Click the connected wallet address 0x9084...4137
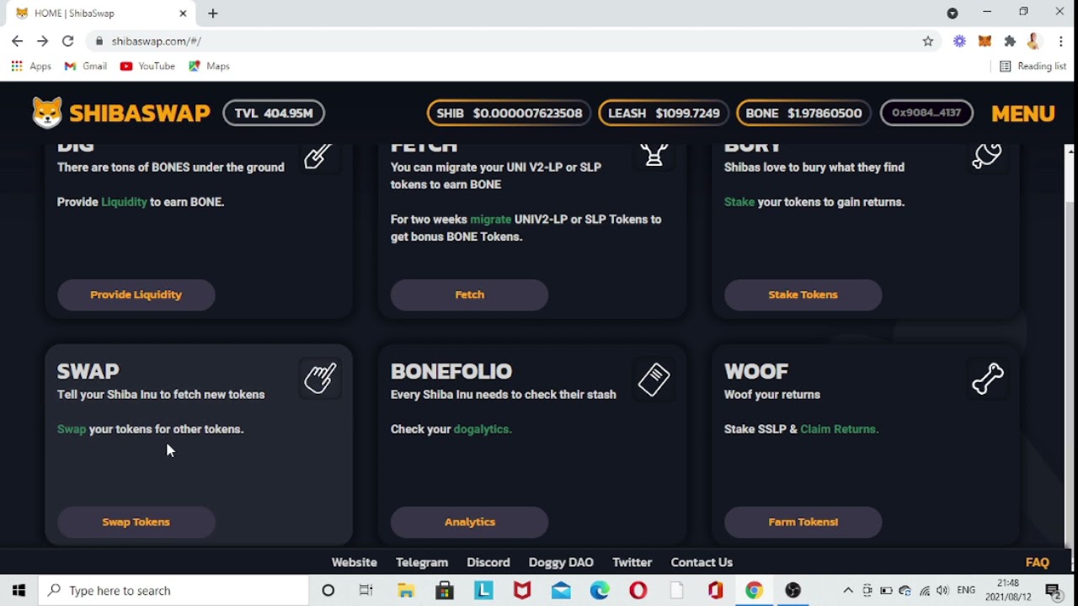 (x=926, y=113)
